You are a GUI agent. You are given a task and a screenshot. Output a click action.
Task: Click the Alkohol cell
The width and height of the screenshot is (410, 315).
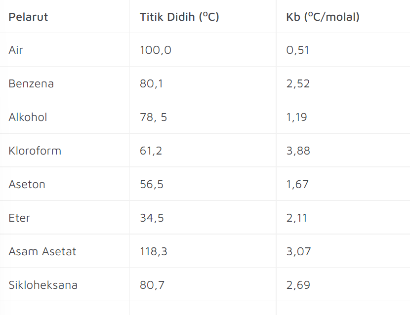point(28,117)
